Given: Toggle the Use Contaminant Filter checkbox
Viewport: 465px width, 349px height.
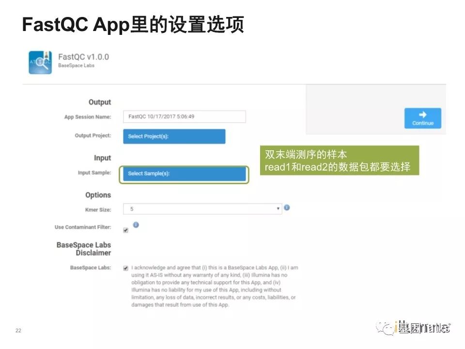Looking at the screenshot, I should tap(126, 230).
